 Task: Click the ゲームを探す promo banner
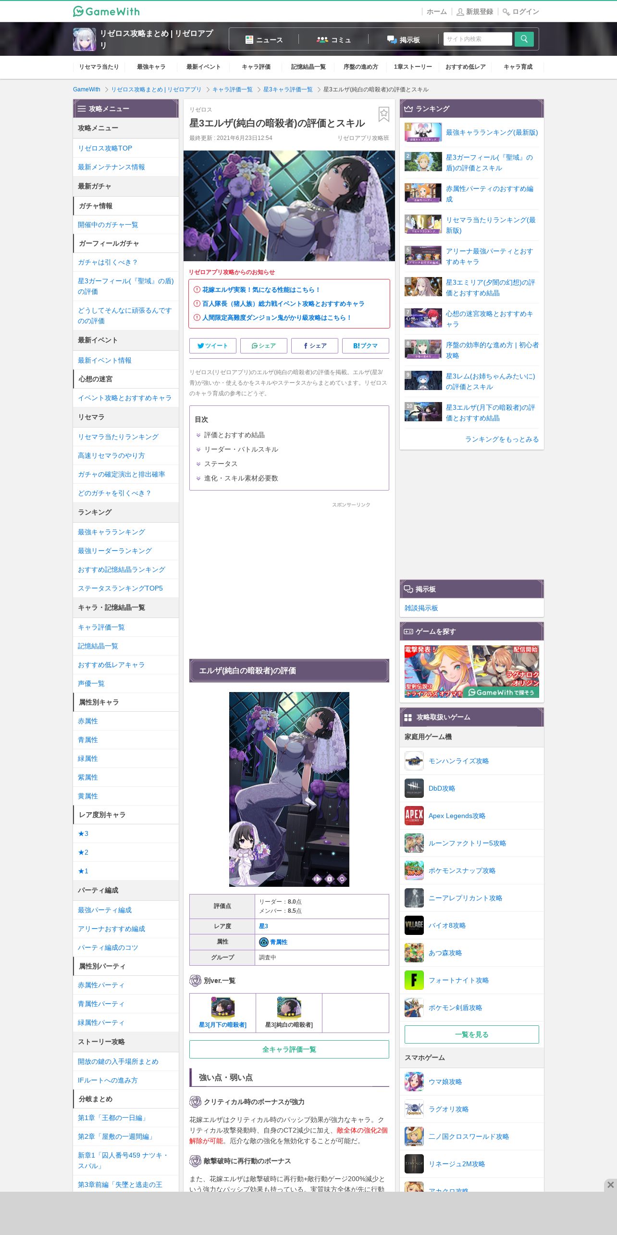472,671
